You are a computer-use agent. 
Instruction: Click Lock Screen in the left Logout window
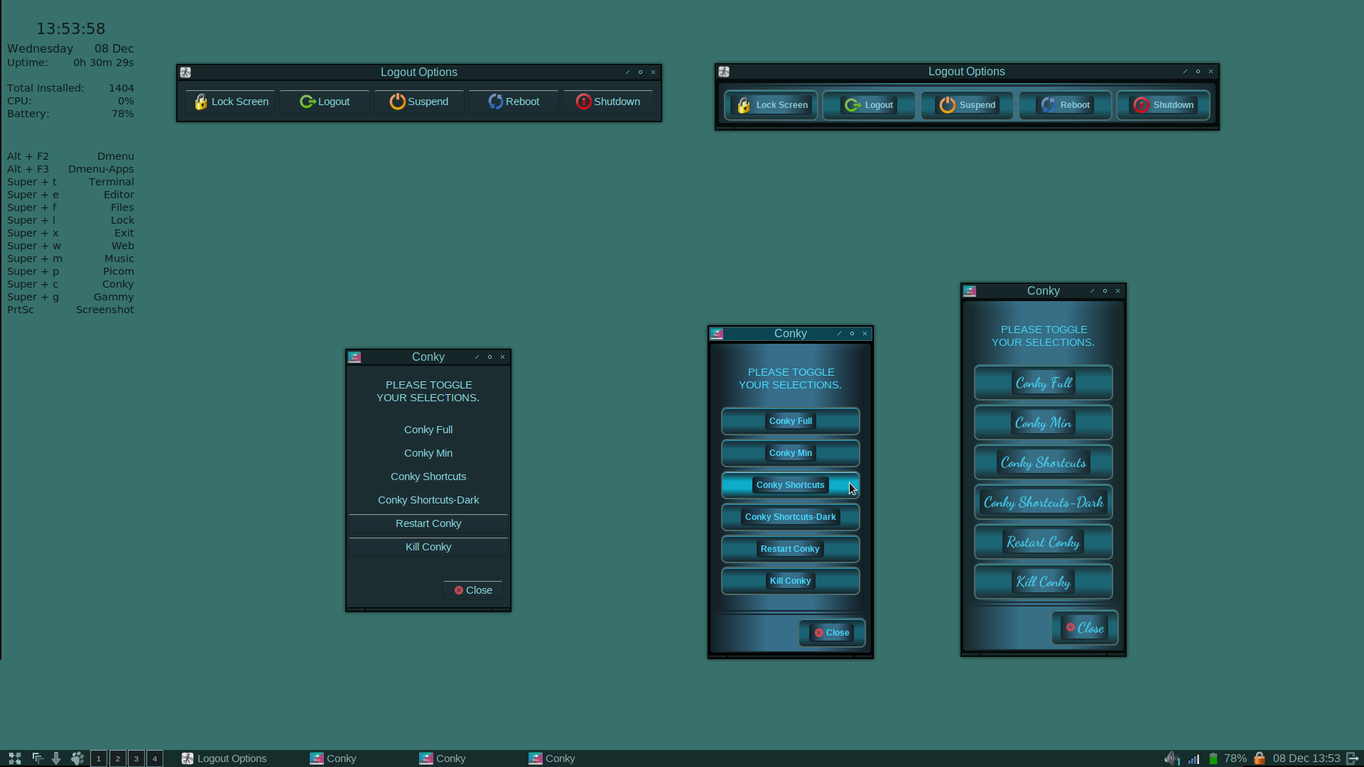coord(231,102)
